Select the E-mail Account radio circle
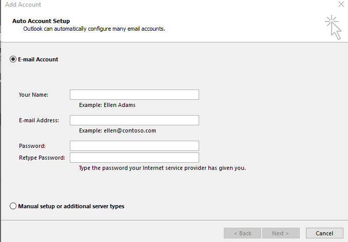Screen dimensions: 348x242 pos(13,59)
